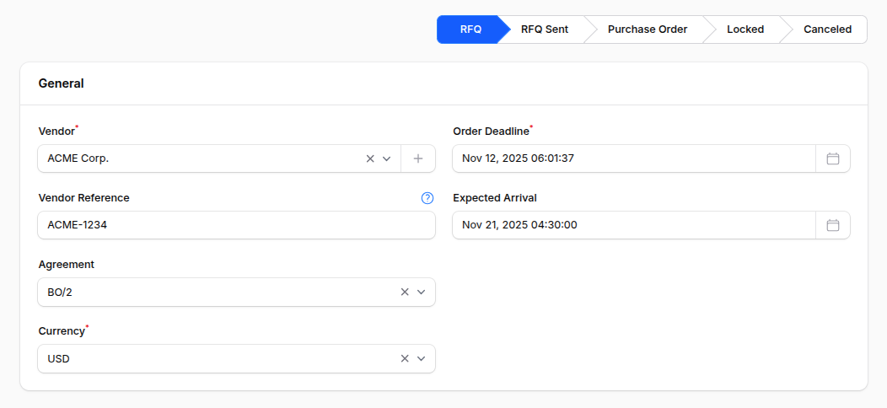
Task: Click the Expected Arrival date field
Action: tap(632, 225)
